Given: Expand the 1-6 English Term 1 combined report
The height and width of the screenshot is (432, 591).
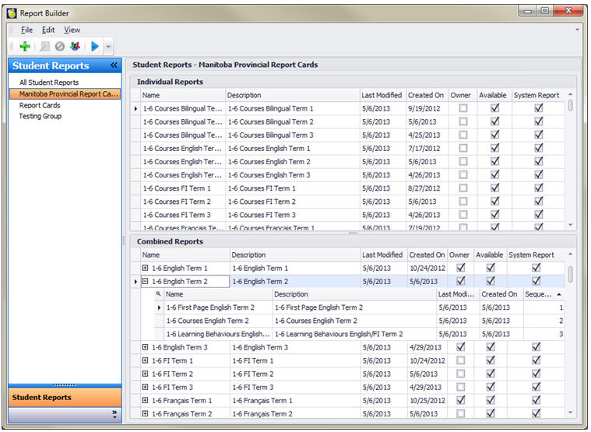Looking at the screenshot, I should tap(145, 269).
